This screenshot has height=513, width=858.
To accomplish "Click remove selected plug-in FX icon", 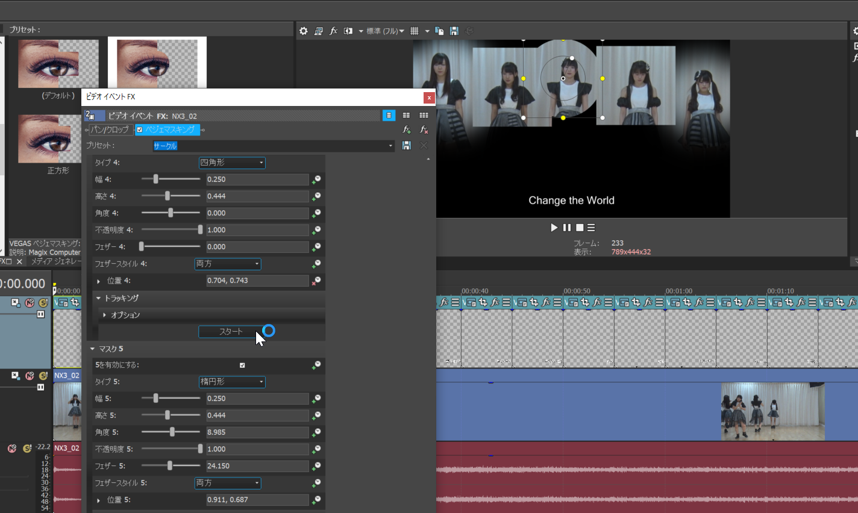I will pos(424,129).
